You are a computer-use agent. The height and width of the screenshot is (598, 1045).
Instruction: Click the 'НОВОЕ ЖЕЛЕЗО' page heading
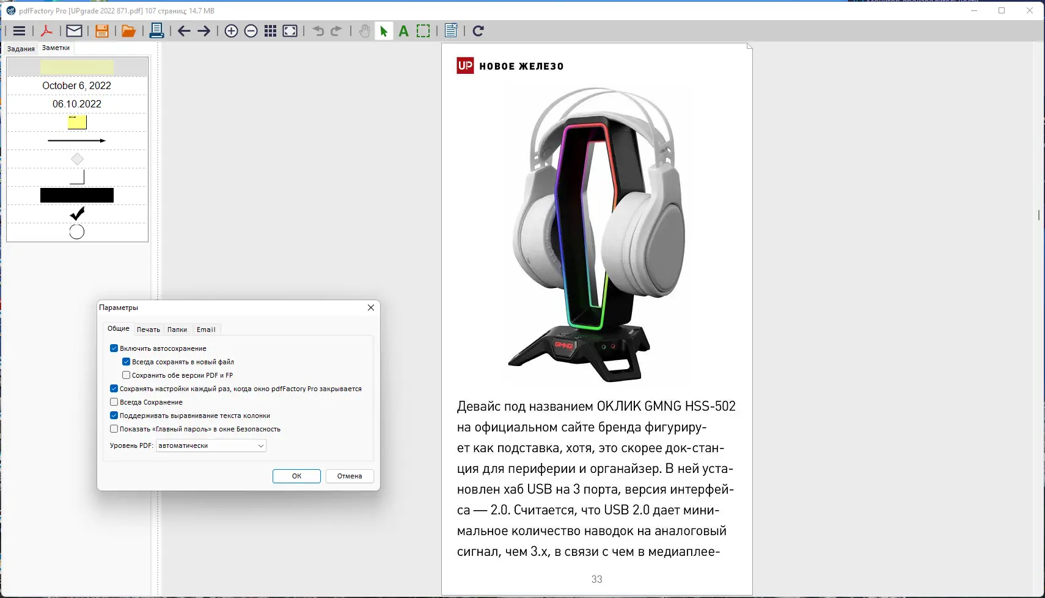point(521,67)
